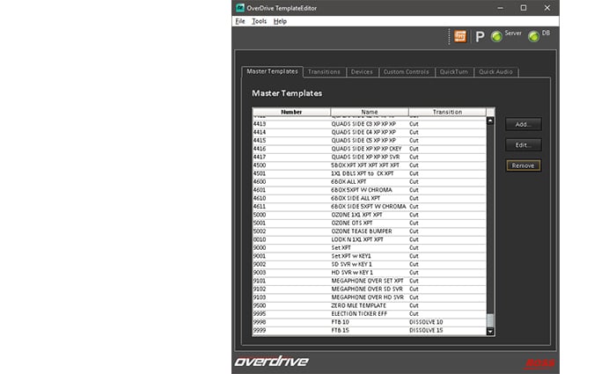Select row ELECTION TICKER EFF

pyautogui.click(x=370, y=313)
